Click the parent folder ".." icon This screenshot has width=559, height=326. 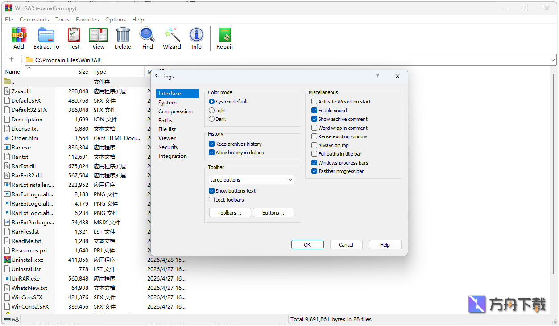pos(7,82)
